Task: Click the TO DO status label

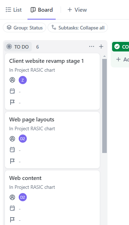Action: [18, 47]
